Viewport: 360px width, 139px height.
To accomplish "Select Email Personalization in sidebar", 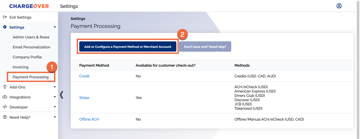I will point(31,47).
